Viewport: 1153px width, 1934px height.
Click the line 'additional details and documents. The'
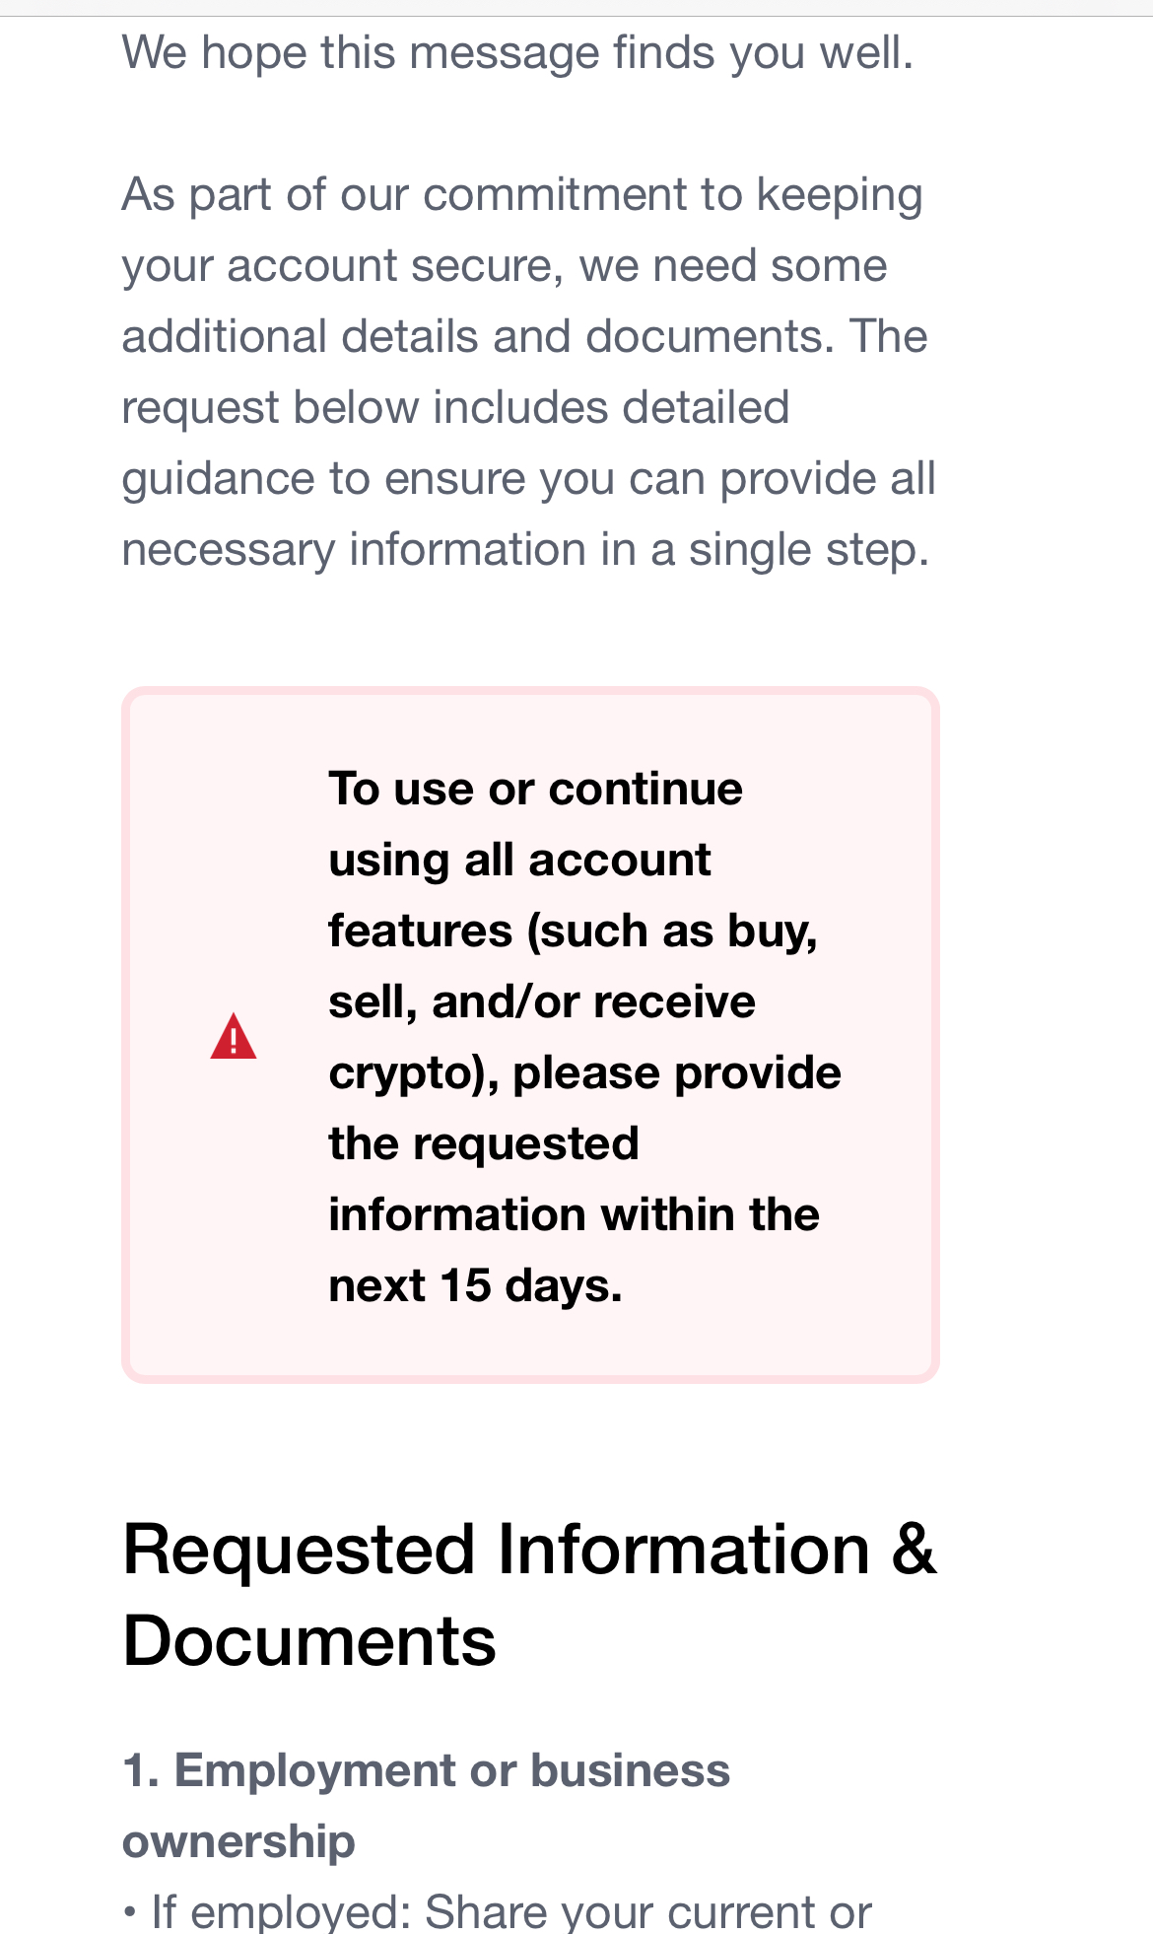coord(525,336)
